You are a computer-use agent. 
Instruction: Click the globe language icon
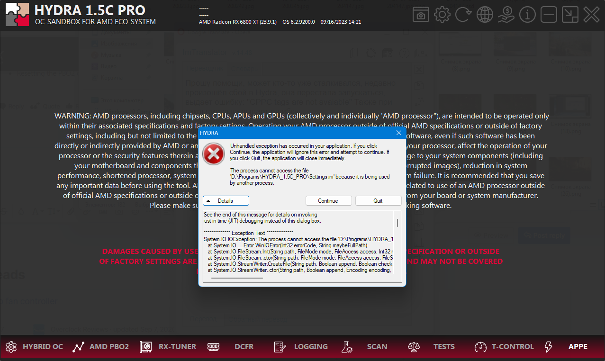point(485,15)
